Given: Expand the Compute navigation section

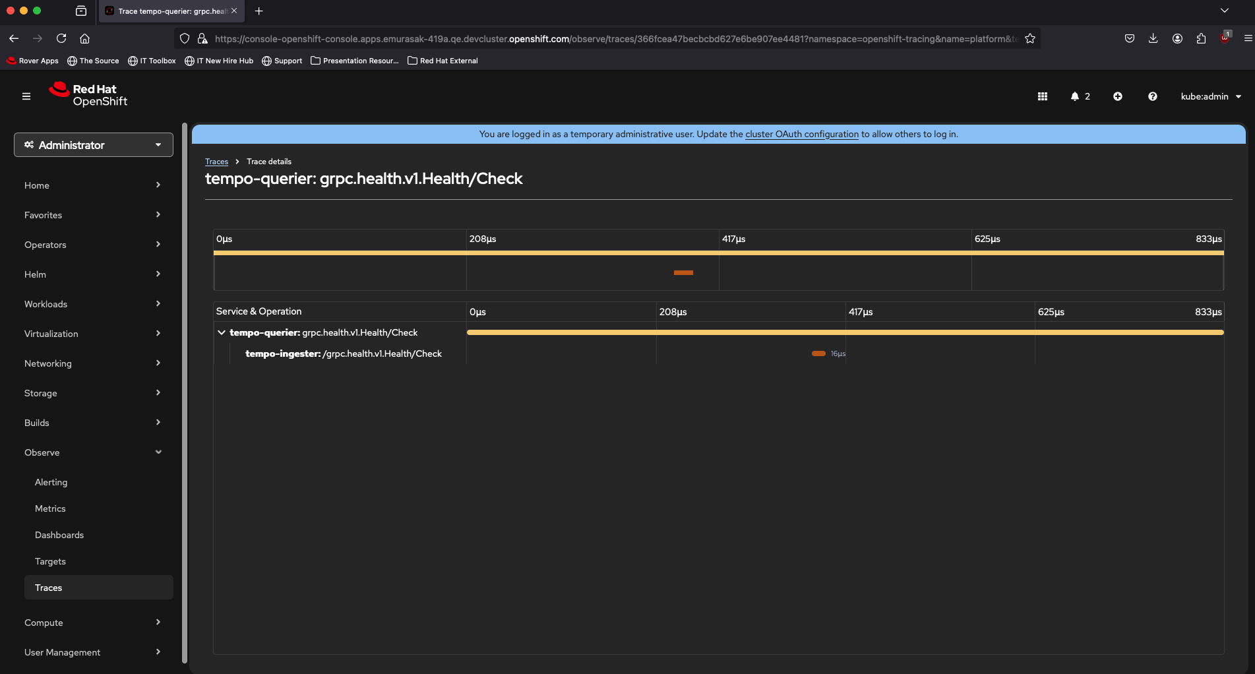Looking at the screenshot, I should (93, 623).
